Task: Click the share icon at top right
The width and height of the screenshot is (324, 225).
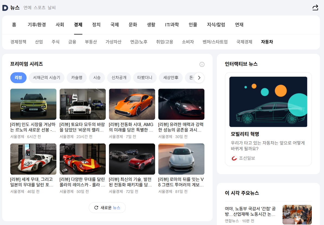Action: coord(315,8)
